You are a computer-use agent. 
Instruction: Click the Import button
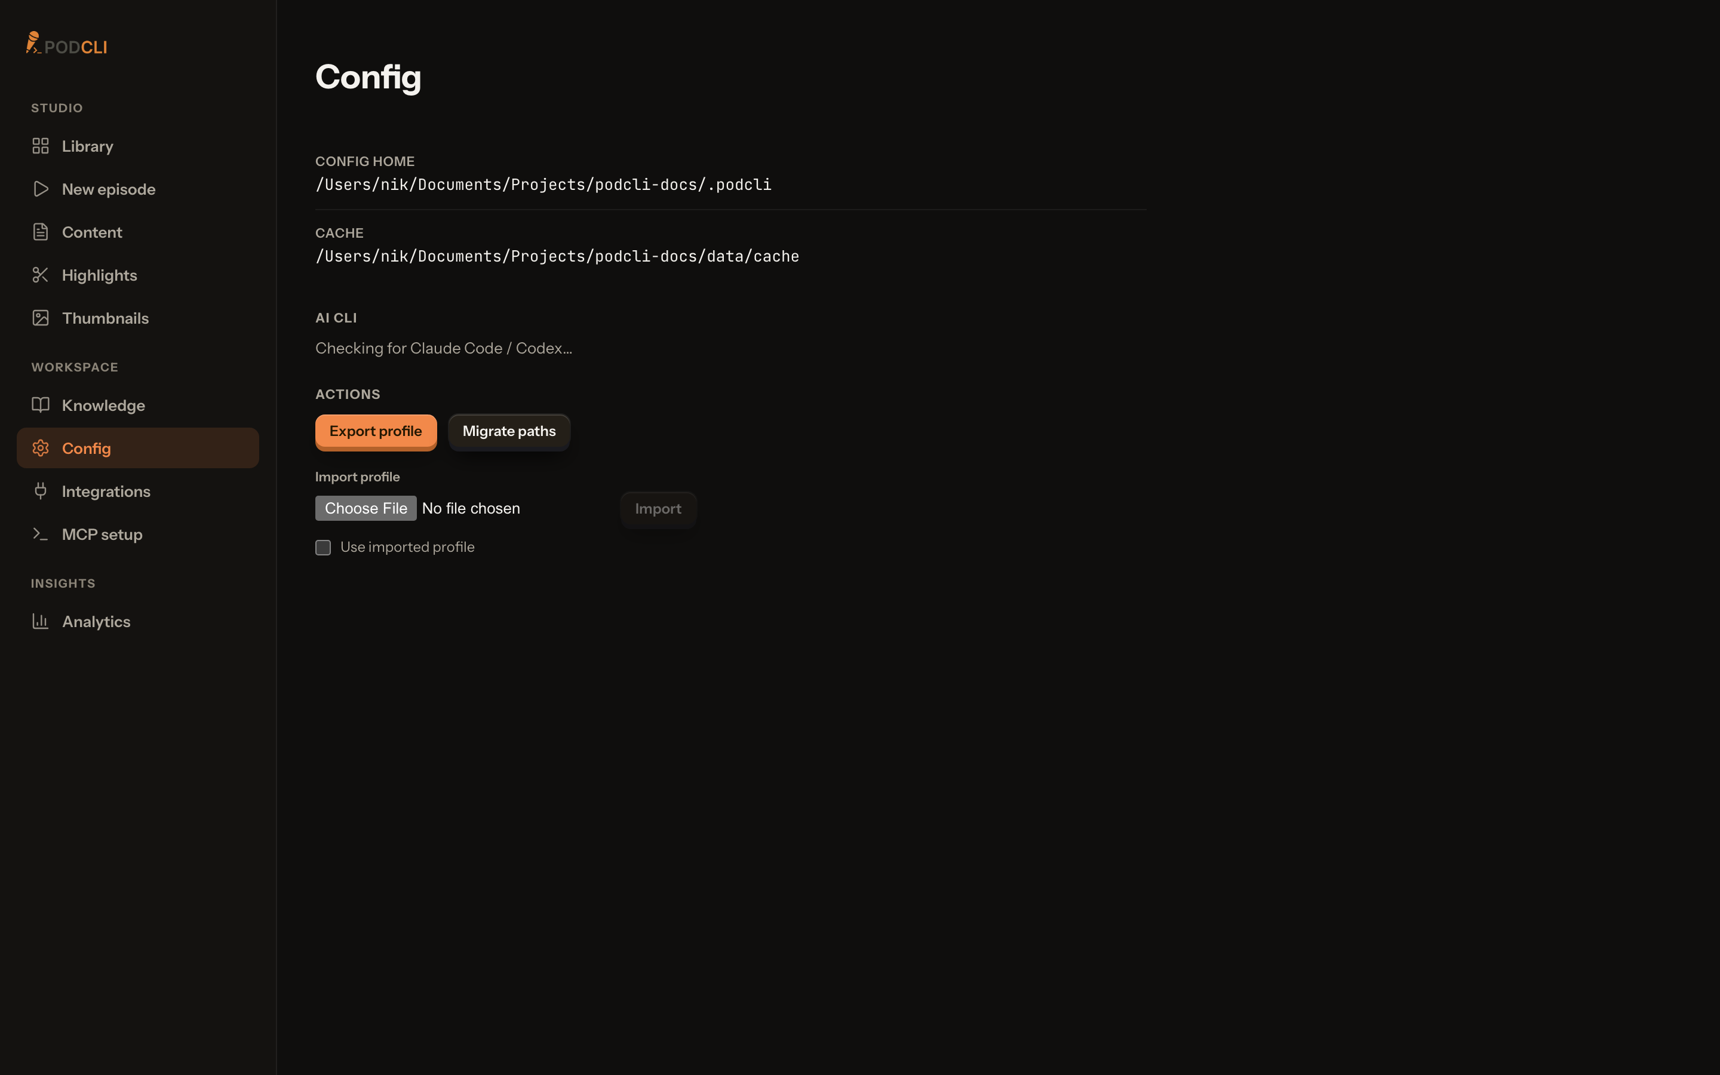tap(658, 509)
